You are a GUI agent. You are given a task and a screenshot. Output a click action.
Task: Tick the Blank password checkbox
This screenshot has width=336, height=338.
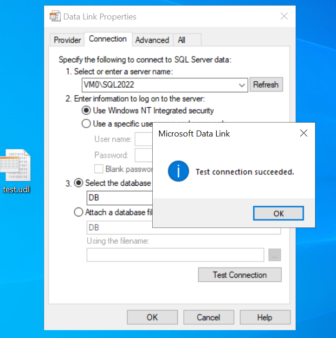pyautogui.click(x=98, y=169)
